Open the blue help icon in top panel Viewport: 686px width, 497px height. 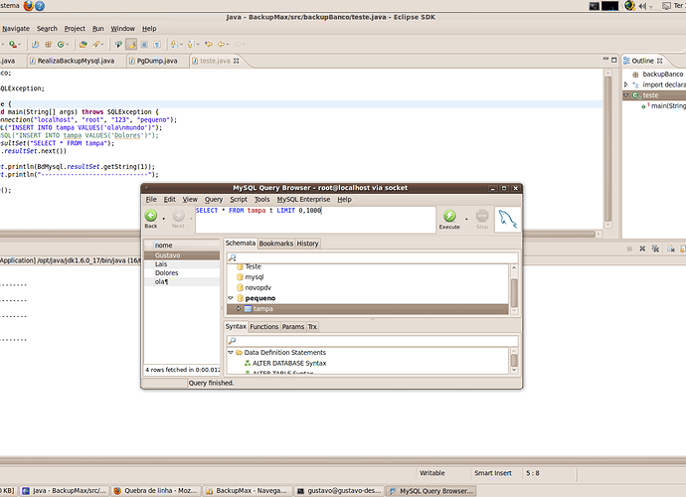[40, 6]
